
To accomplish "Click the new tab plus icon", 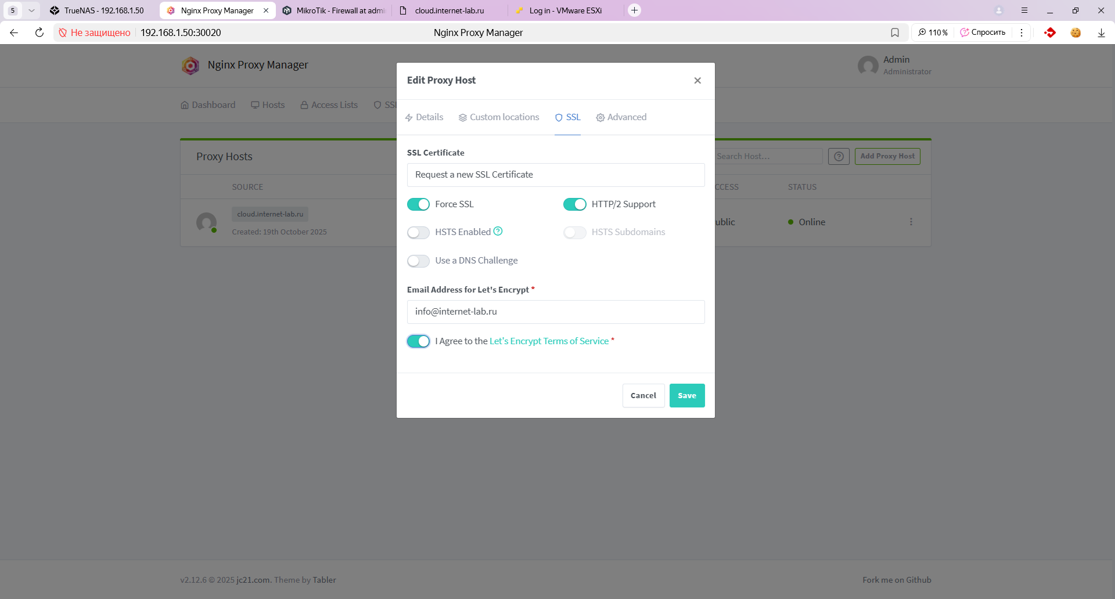I will pos(635,10).
